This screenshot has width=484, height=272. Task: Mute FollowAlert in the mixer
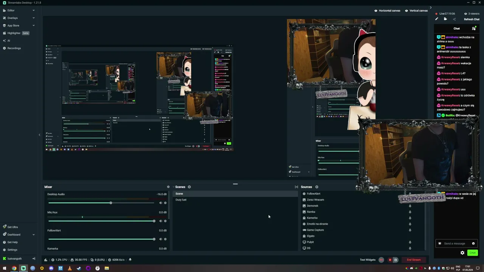point(161,239)
